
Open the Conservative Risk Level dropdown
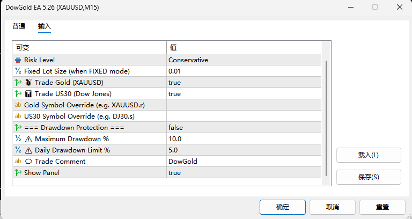244,60
